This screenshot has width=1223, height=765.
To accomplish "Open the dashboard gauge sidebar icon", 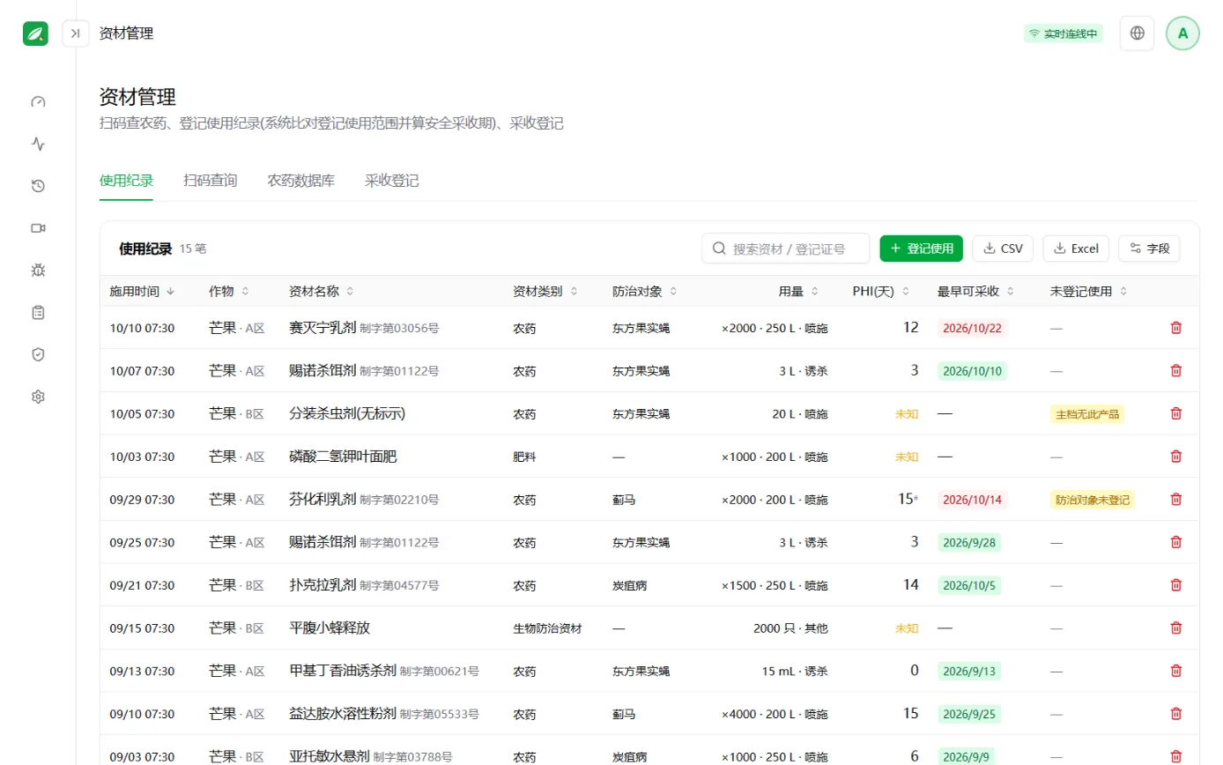I will click(38, 101).
